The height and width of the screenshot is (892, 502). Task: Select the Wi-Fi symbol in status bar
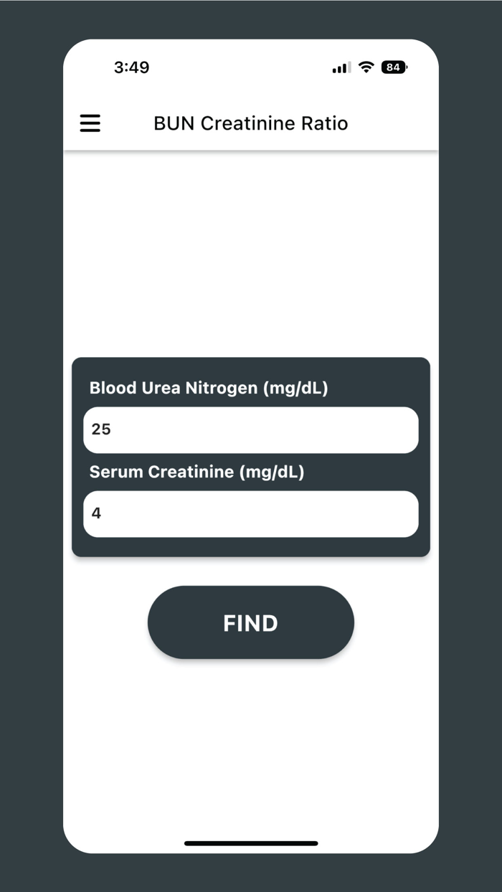(x=366, y=67)
